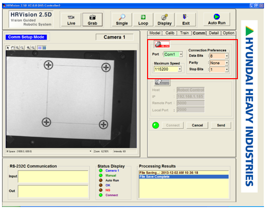This screenshot has height=210, width=268.
Task: Start Loop inspection
Action: tap(143, 20)
